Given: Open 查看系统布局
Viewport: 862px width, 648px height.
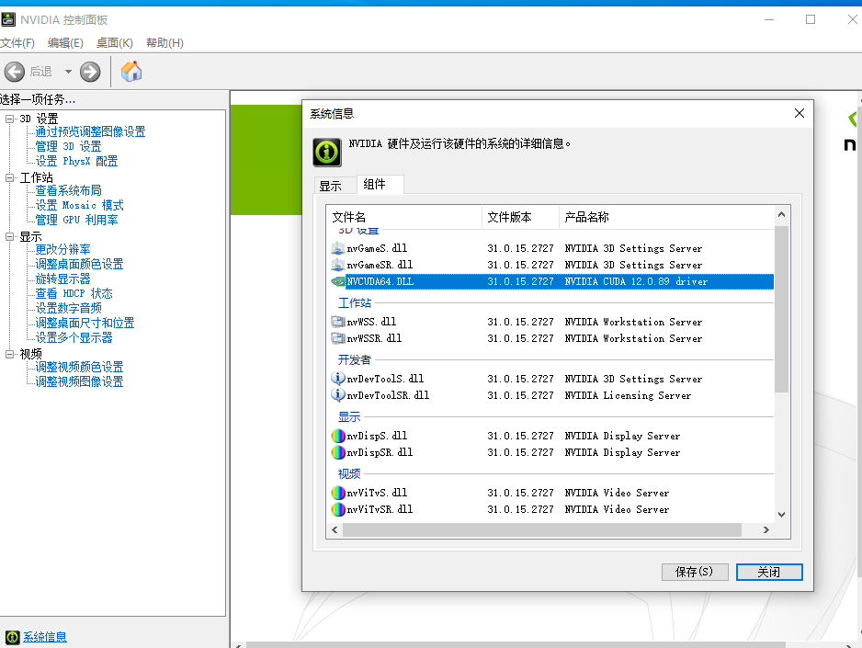Looking at the screenshot, I should pos(68,190).
